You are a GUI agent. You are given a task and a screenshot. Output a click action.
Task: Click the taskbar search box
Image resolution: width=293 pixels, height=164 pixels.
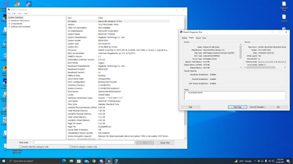point(34,161)
